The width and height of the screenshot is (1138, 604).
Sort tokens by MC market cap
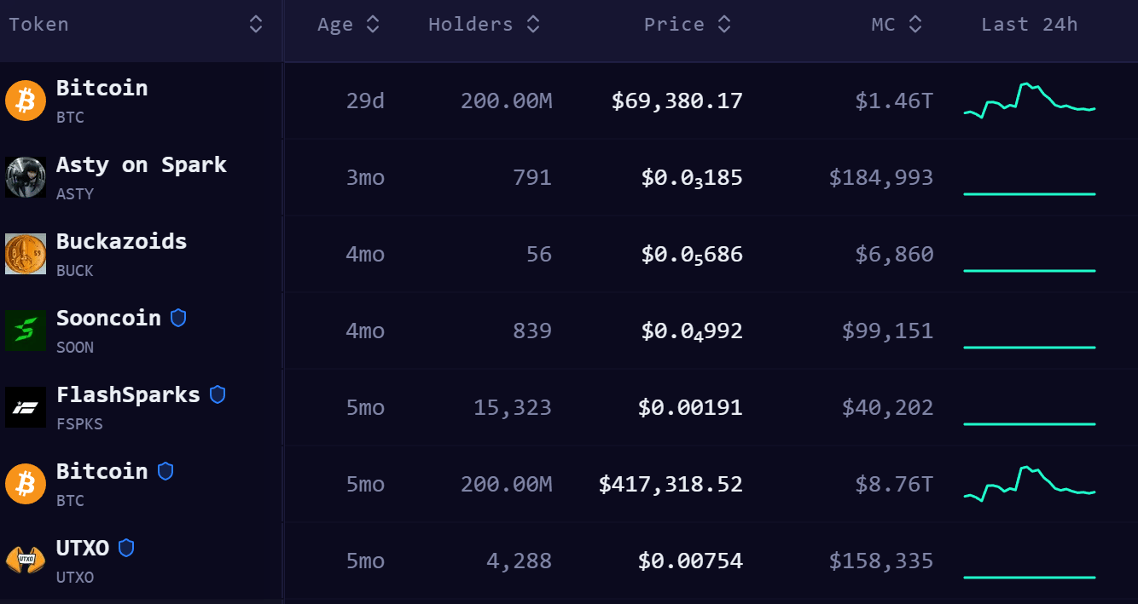tap(915, 25)
